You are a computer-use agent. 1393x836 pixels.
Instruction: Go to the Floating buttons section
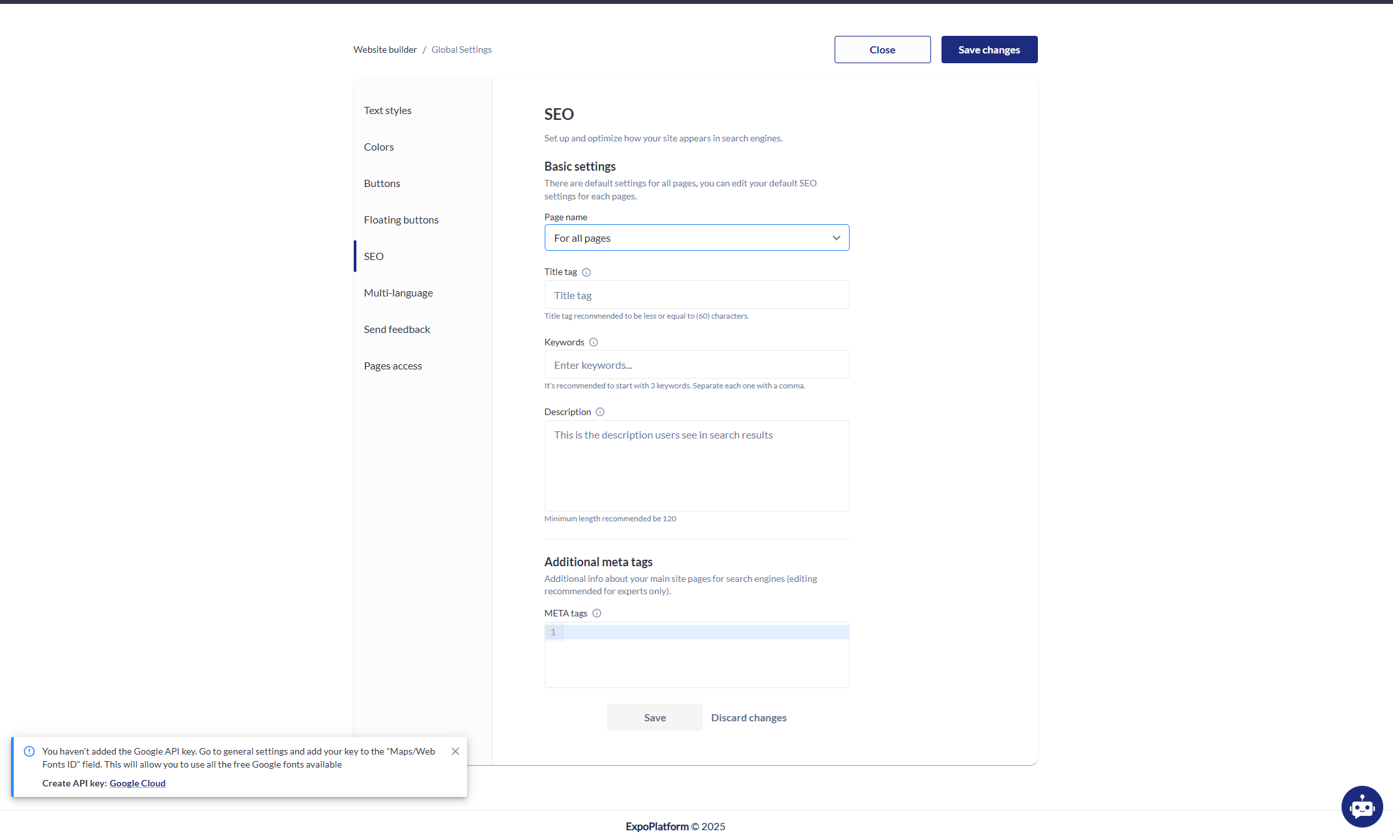coord(401,220)
